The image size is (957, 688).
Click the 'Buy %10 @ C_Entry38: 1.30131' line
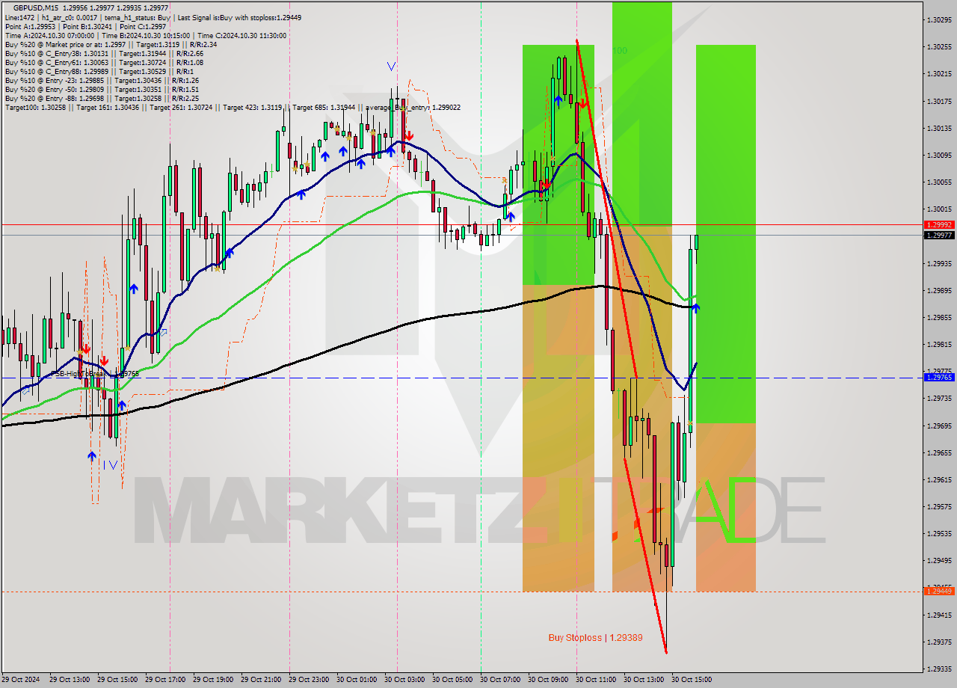(104, 53)
